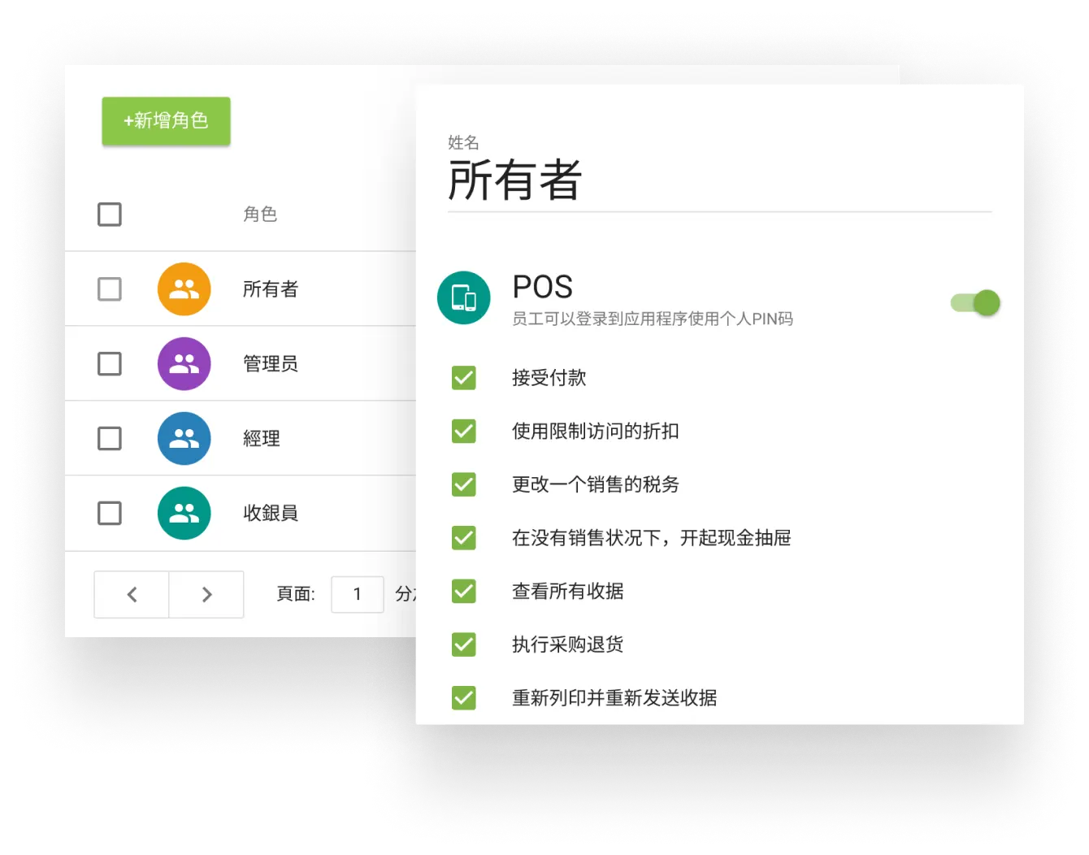Click the +新增角色 button

166,121
